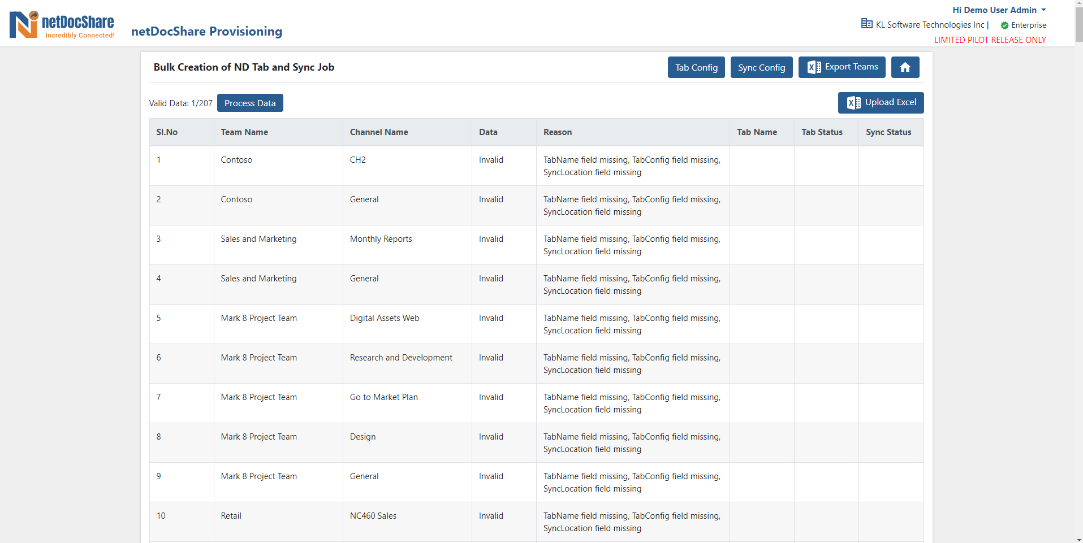Go to home via house icon
The width and height of the screenshot is (1083, 543).
point(905,67)
